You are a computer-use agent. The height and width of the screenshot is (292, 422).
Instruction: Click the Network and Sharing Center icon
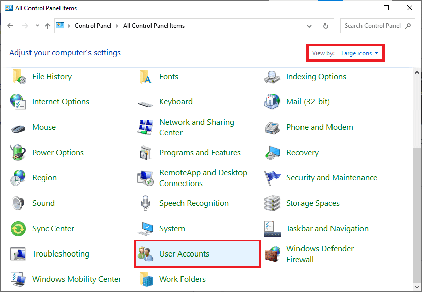(x=146, y=127)
